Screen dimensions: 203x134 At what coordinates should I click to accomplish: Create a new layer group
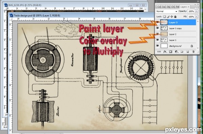pyautogui.click(x=182, y=52)
